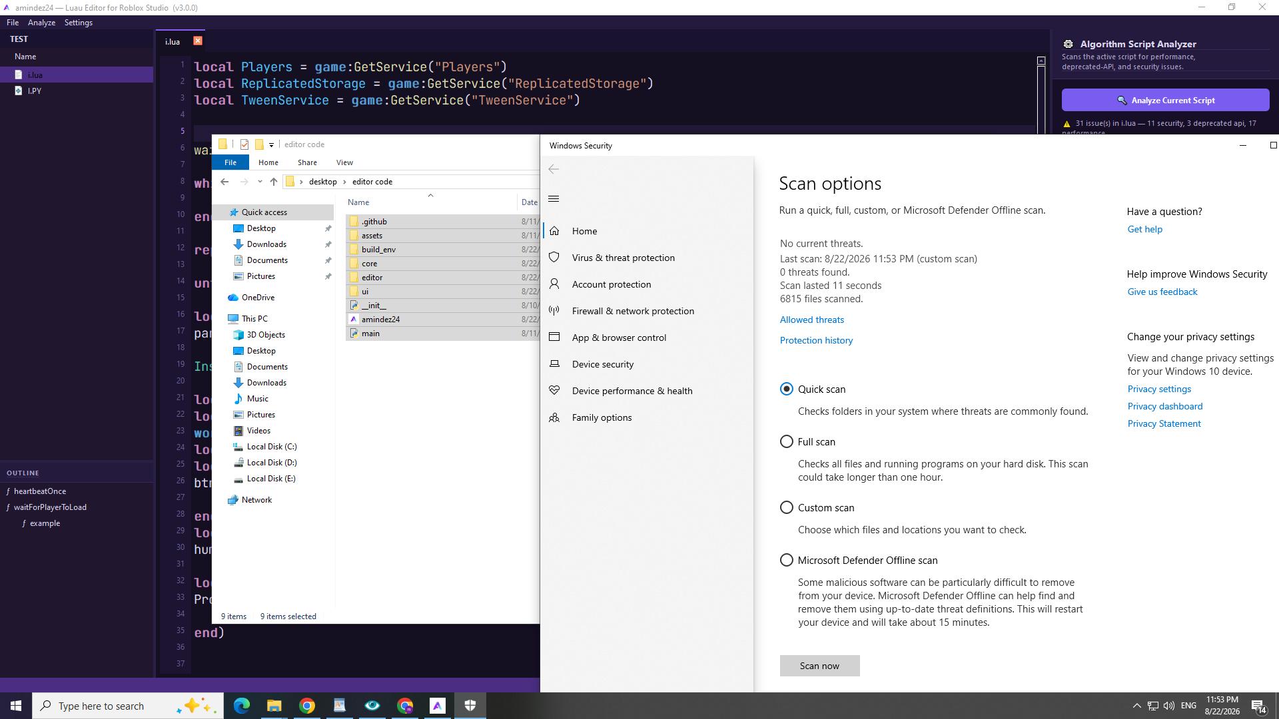Open the Luau Editor taskbar icon

pyautogui.click(x=438, y=706)
